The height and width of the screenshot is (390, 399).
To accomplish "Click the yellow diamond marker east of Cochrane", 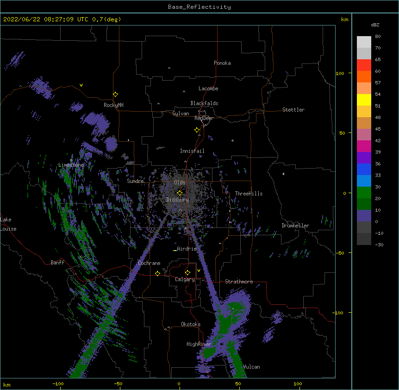I will [157, 273].
